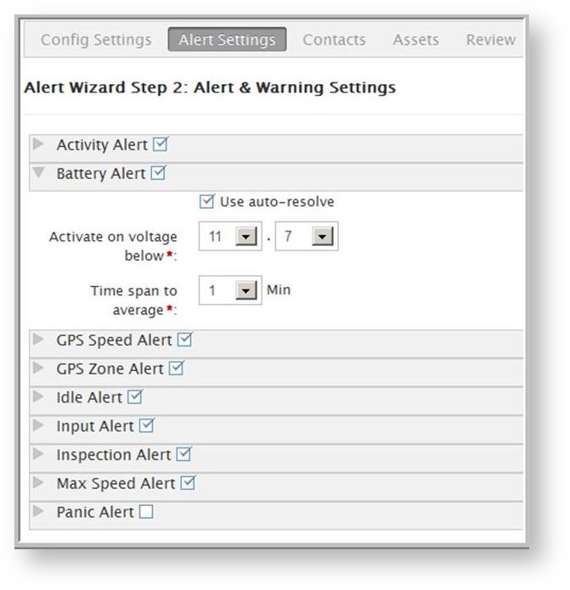The height and width of the screenshot is (590, 570).
Task: Uncheck the Max Speed Alert checkbox
Action: 188,483
